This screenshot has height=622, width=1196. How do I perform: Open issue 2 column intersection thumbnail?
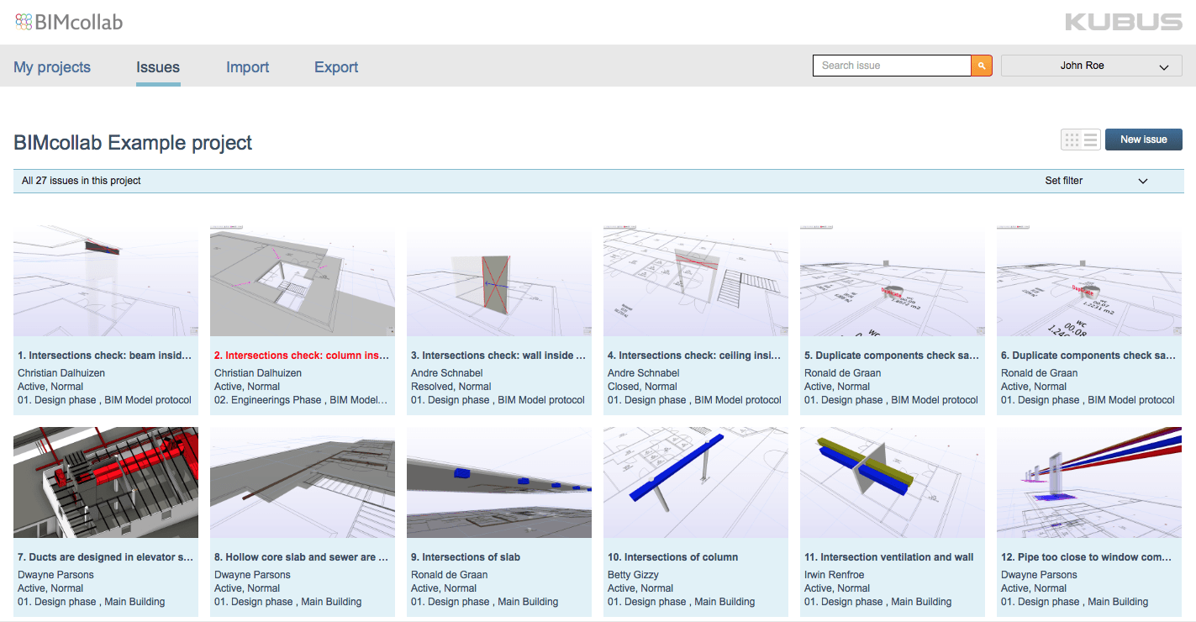[x=303, y=281]
